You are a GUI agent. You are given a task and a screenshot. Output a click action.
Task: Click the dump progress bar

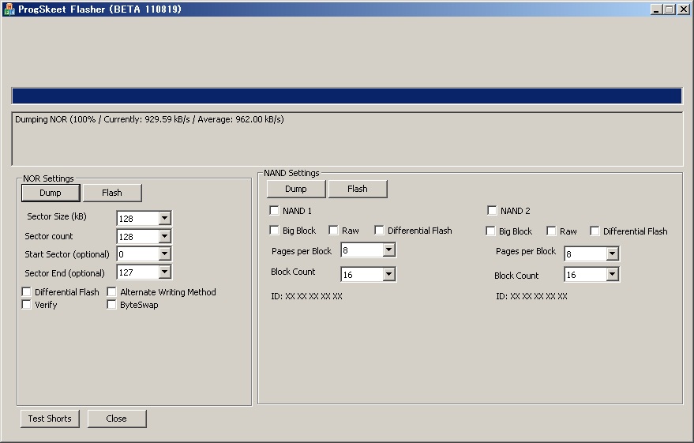click(x=347, y=96)
